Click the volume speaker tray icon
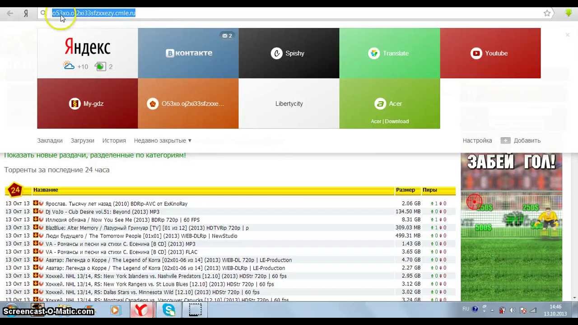The width and height of the screenshot is (578, 325). (513, 310)
